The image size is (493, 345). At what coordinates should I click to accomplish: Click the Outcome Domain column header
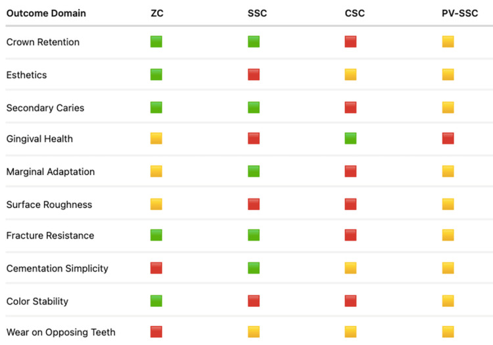(46, 13)
